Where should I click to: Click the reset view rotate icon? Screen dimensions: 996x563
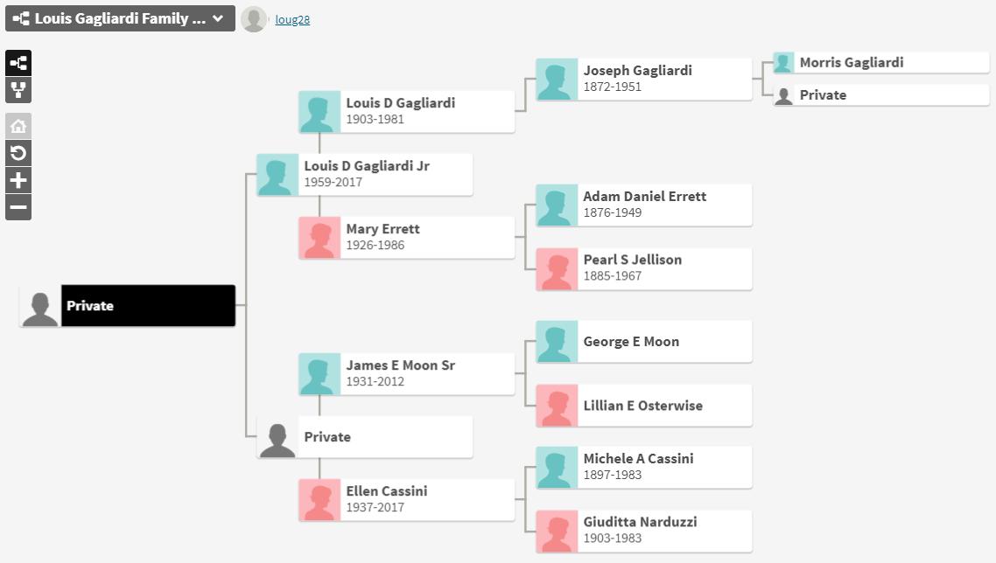point(18,153)
